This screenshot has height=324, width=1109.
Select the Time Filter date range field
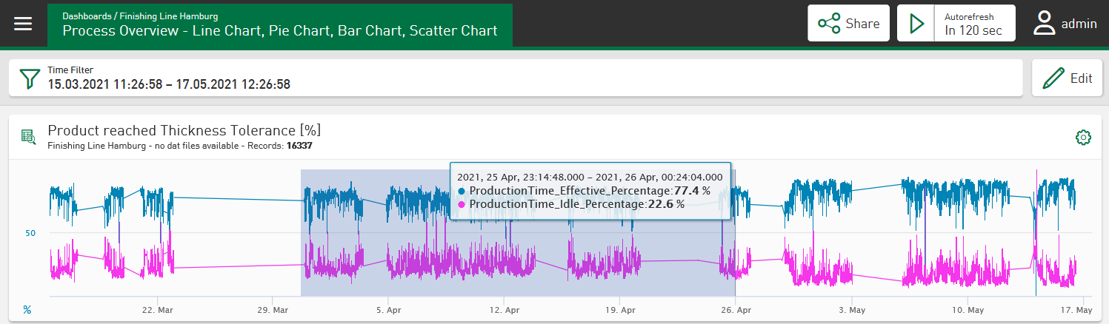(169, 84)
